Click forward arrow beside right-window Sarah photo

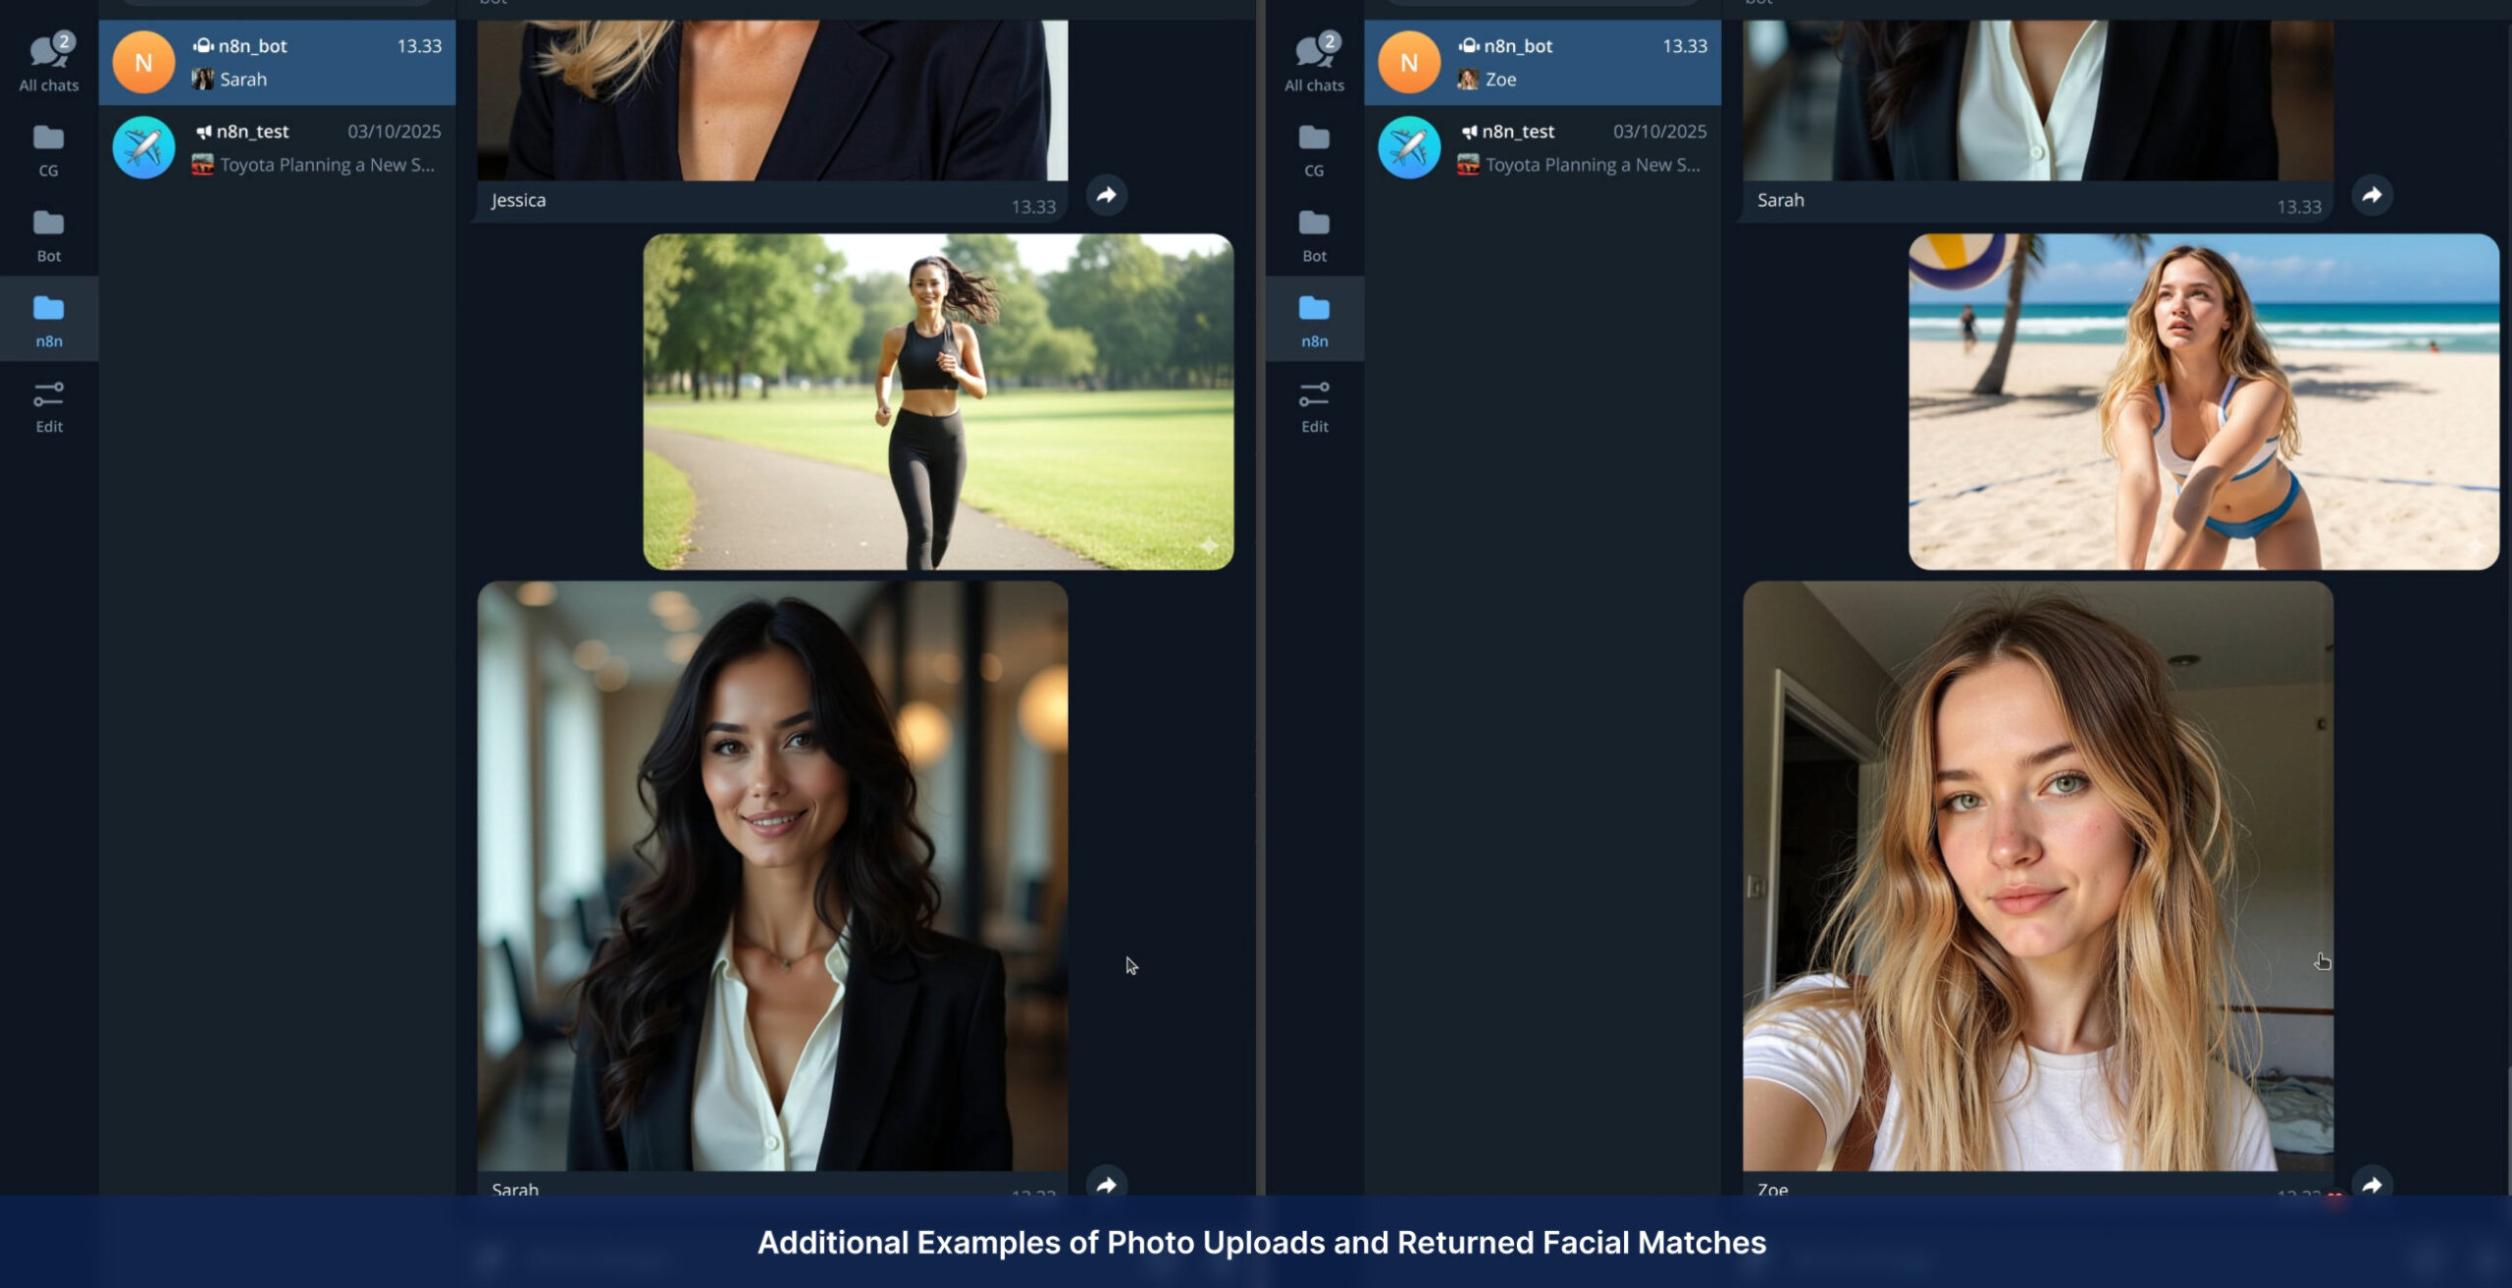pyautogui.click(x=2371, y=194)
